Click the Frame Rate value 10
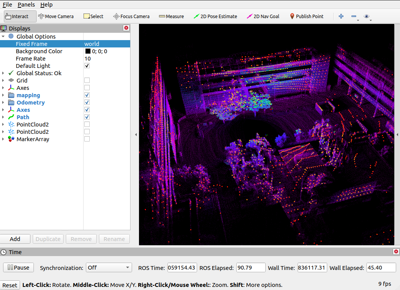The height and width of the screenshot is (290, 400). point(87,59)
